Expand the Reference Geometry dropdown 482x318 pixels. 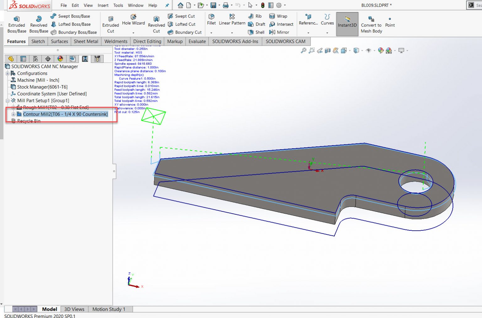(x=308, y=33)
